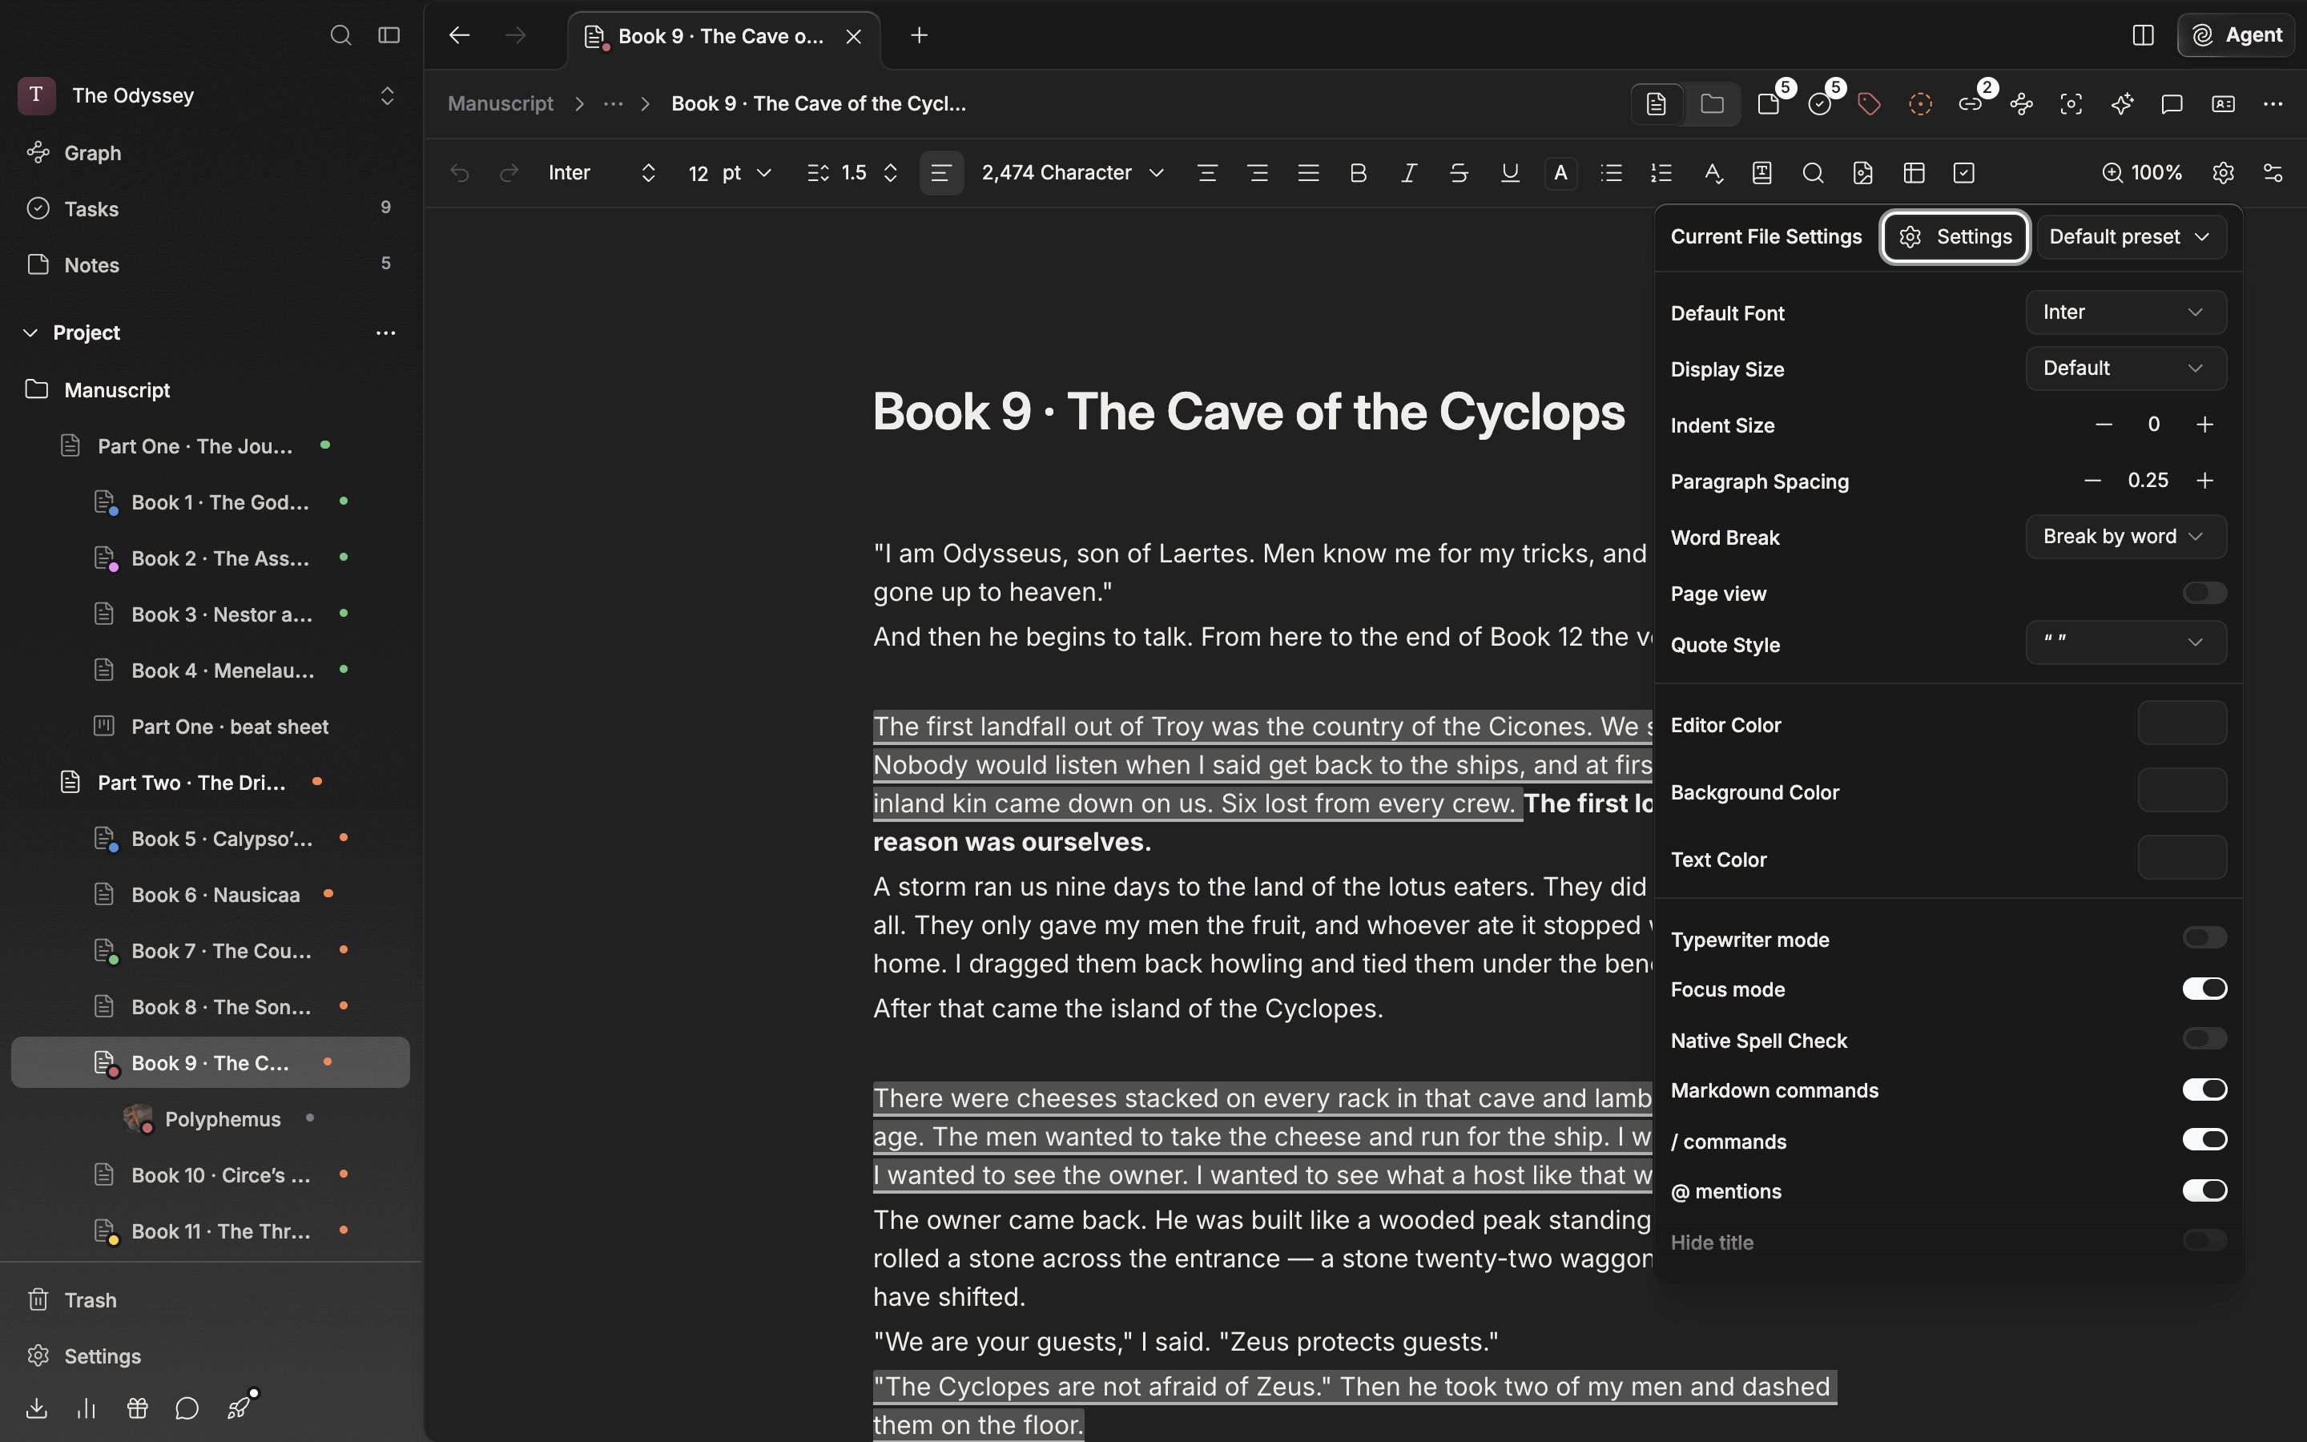2307x1442 pixels.
Task: Click Manuscript in the breadcrumb
Action: [x=501, y=103]
